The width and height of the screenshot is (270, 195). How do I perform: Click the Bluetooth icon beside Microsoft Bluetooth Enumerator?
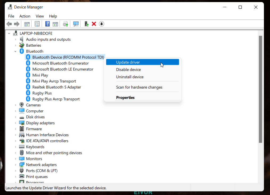tap(28, 63)
